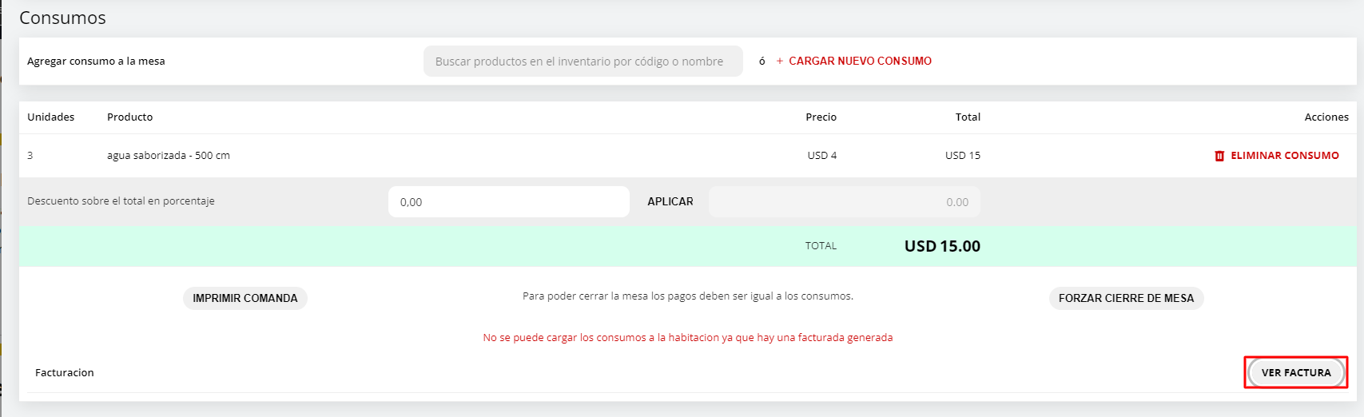Click the Acciones column header
The height and width of the screenshot is (417, 1364).
(x=1326, y=117)
